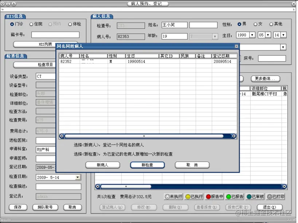Click the 已审核 teal status icon
Viewport: 298px width, 223px height.
[x=249, y=196]
